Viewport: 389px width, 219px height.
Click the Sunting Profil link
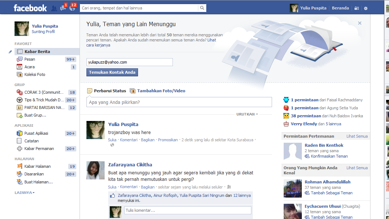(x=43, y=32)
